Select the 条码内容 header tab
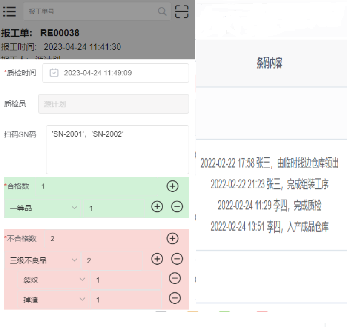 270,63
